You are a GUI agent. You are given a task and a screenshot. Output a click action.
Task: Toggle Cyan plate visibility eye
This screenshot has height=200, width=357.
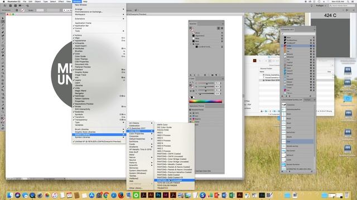(x=191, y=116)
